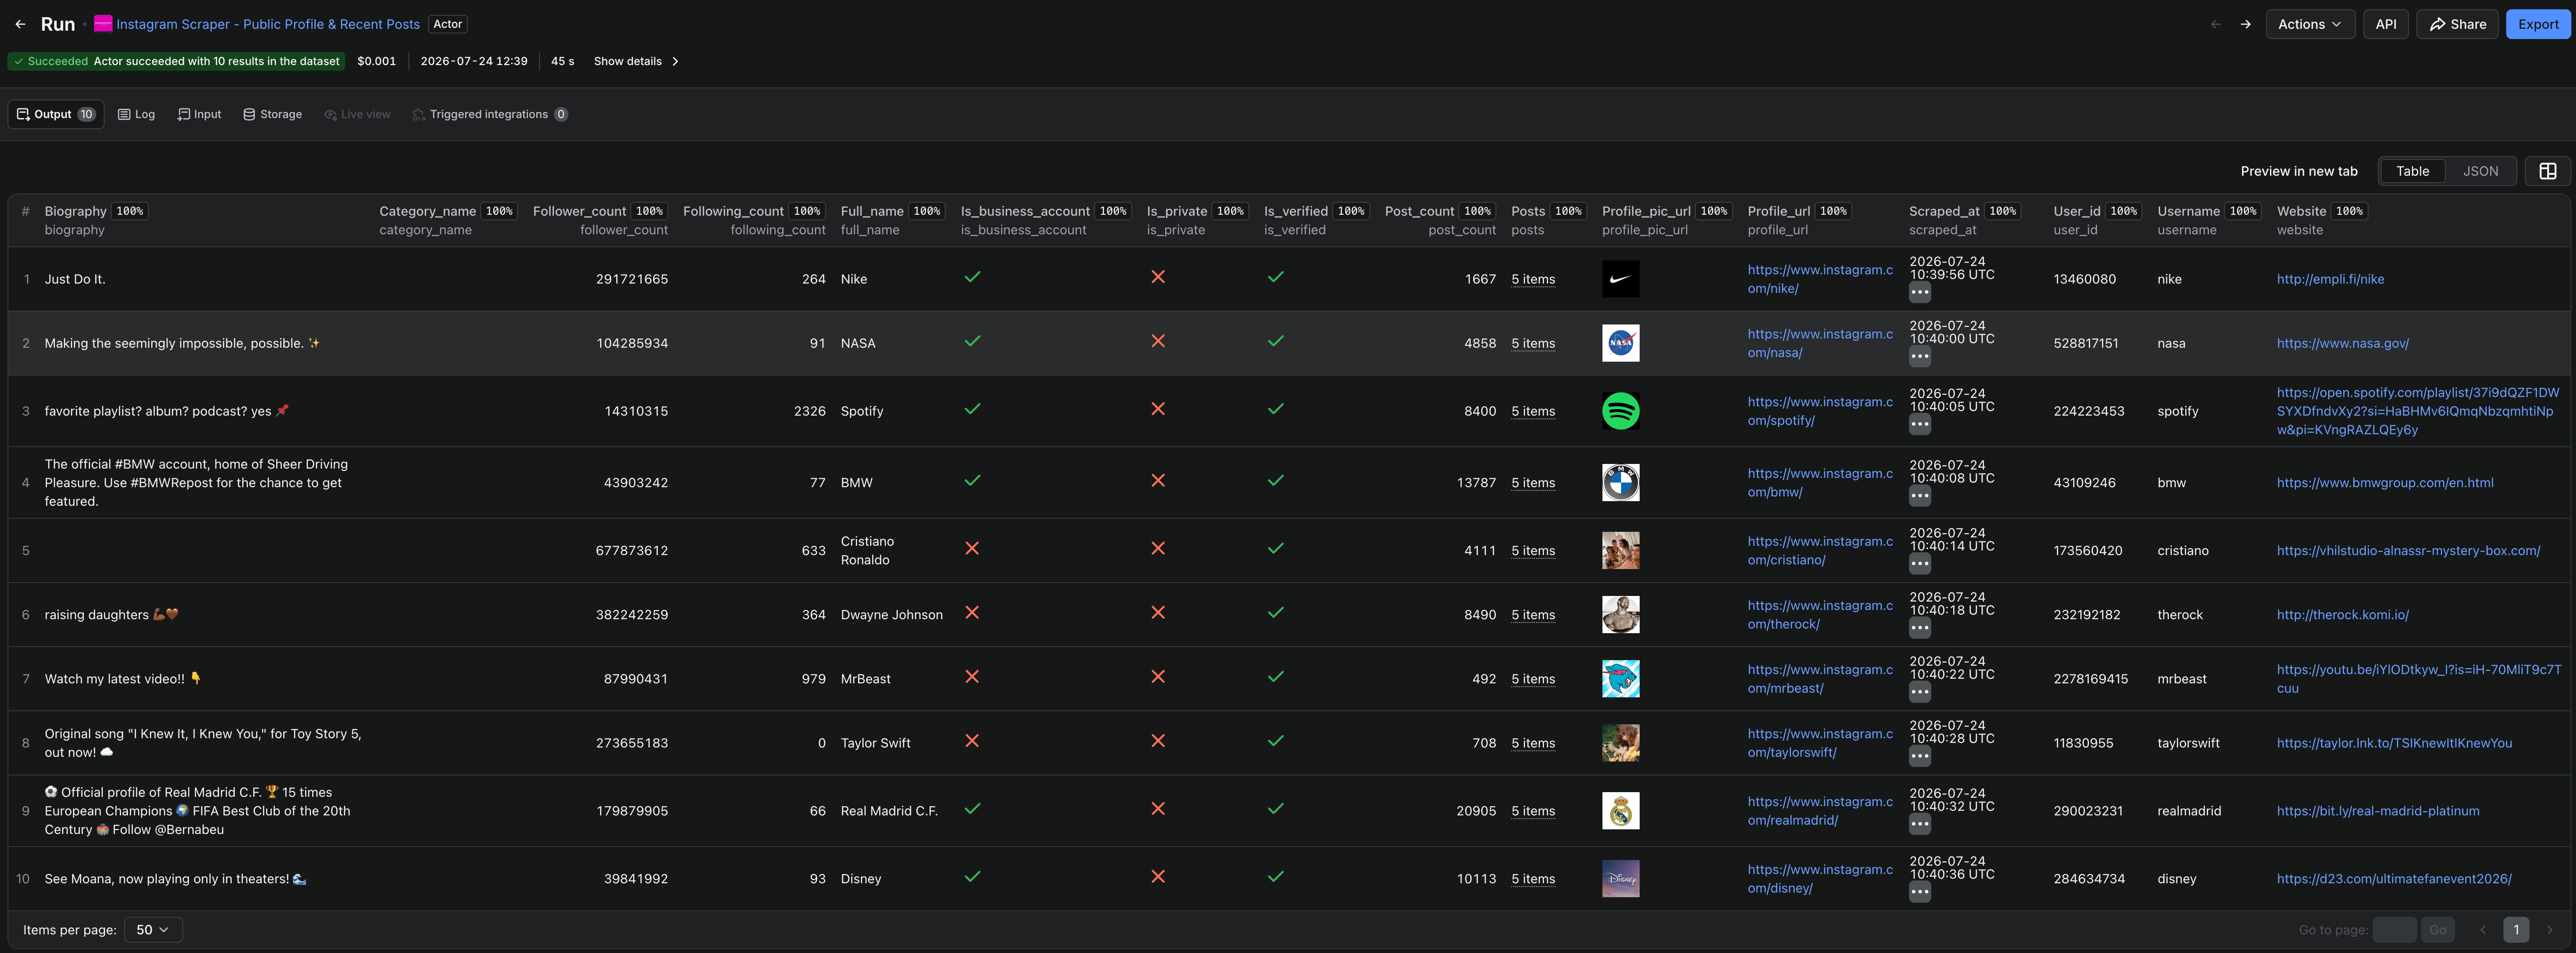The image size is (2576, 953).
Task: Open Items per page dropdown showing 50
Action: coord(153,930)
